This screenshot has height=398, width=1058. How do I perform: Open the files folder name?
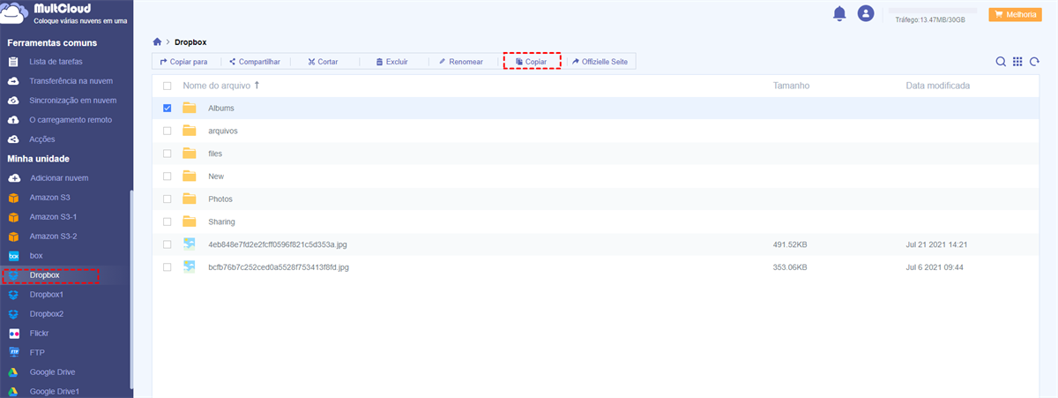tap(215, 154)
